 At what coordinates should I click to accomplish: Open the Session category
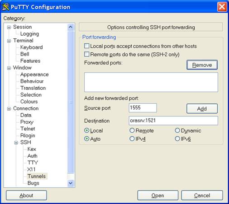23,27
